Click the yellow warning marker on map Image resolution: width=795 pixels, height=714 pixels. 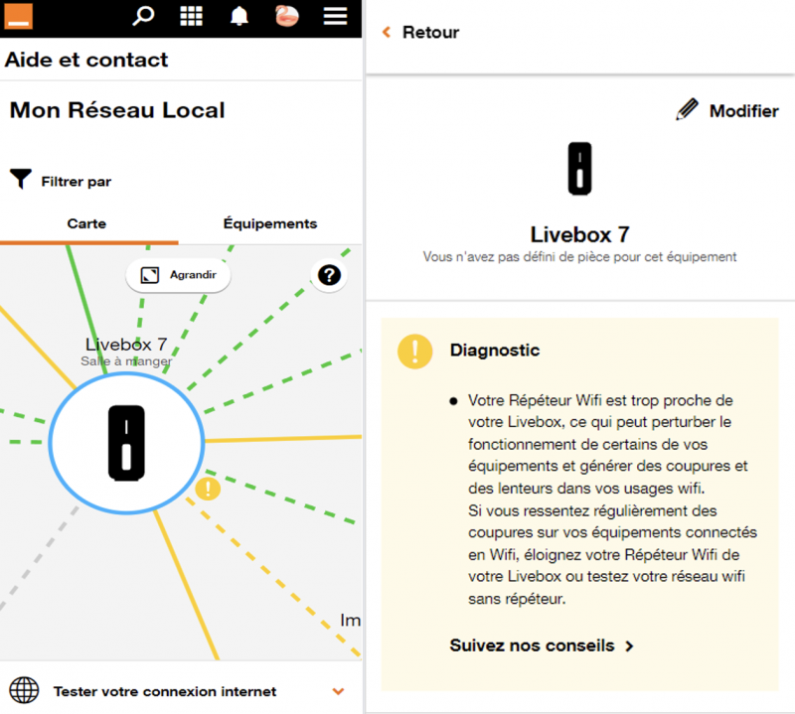pos(207,489)
